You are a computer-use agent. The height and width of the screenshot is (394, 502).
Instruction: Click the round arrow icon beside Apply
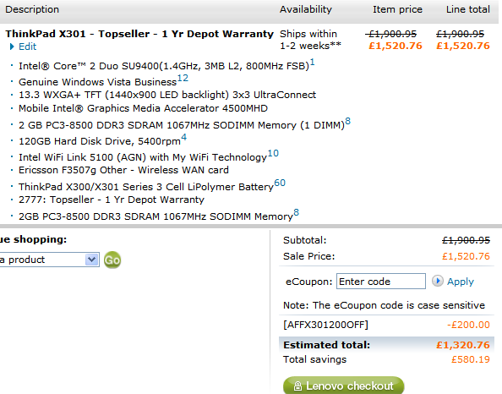[x=437, y=281]
